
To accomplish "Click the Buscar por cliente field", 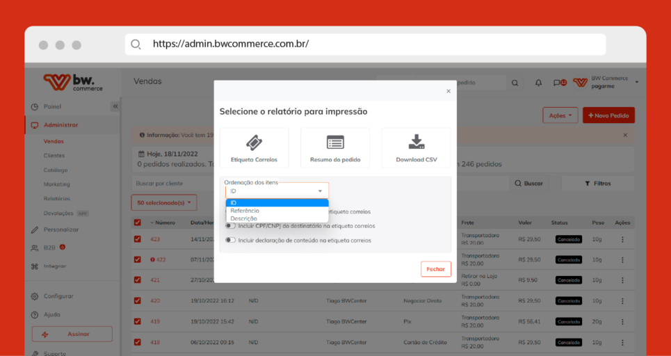I will (x=173, y=184).
